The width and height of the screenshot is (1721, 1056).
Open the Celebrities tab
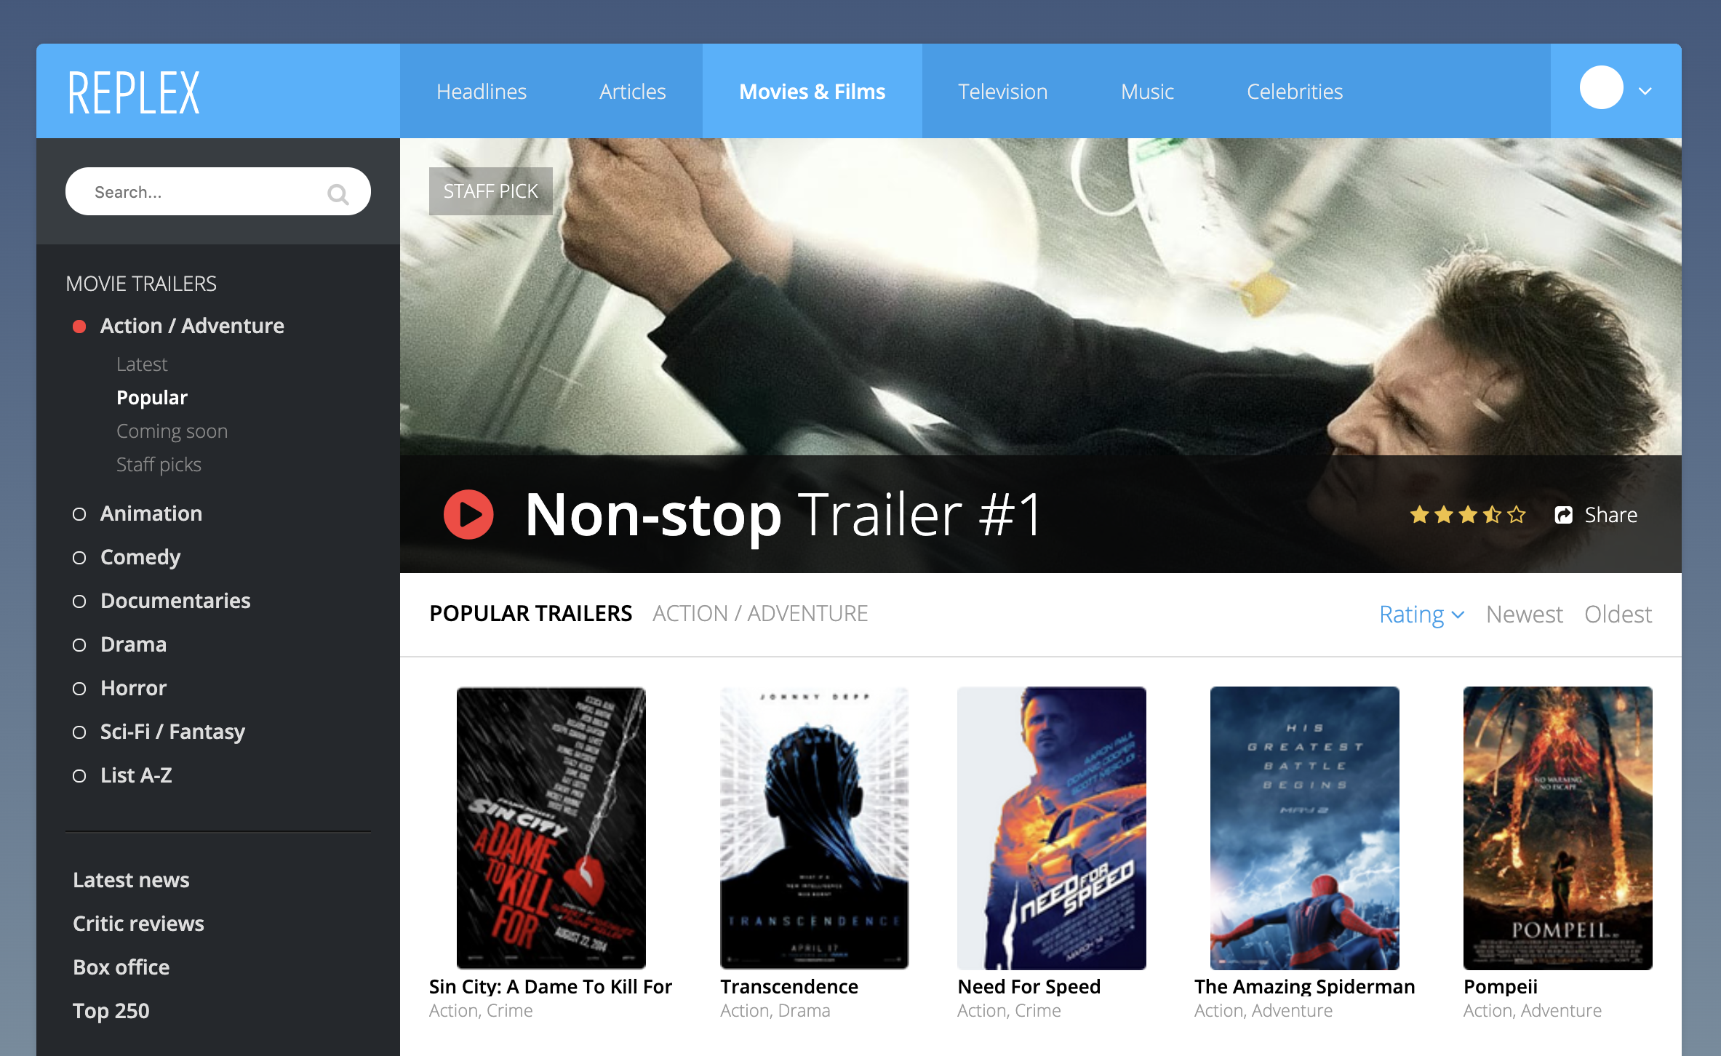[x=1295, y=92]
